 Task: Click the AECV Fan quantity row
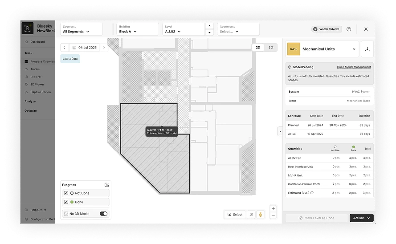(329, 158)
